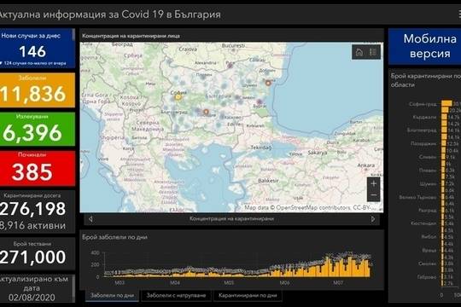Click the Шумен label in bar chart
This screenshot has width=461, height=307.
point(429,184)
